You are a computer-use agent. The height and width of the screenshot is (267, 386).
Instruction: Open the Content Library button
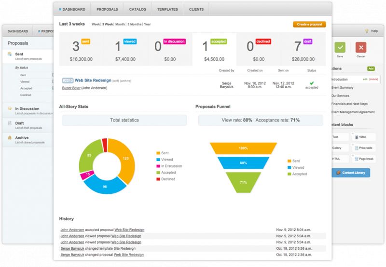pos(351,173)
